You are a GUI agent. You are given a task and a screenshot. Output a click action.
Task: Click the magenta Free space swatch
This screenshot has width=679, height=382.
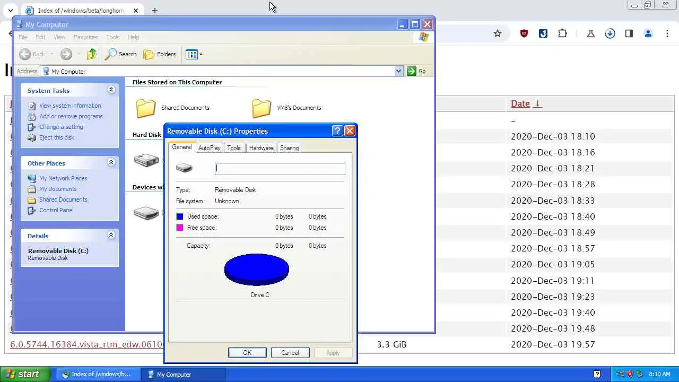click(x=180, y=228)
